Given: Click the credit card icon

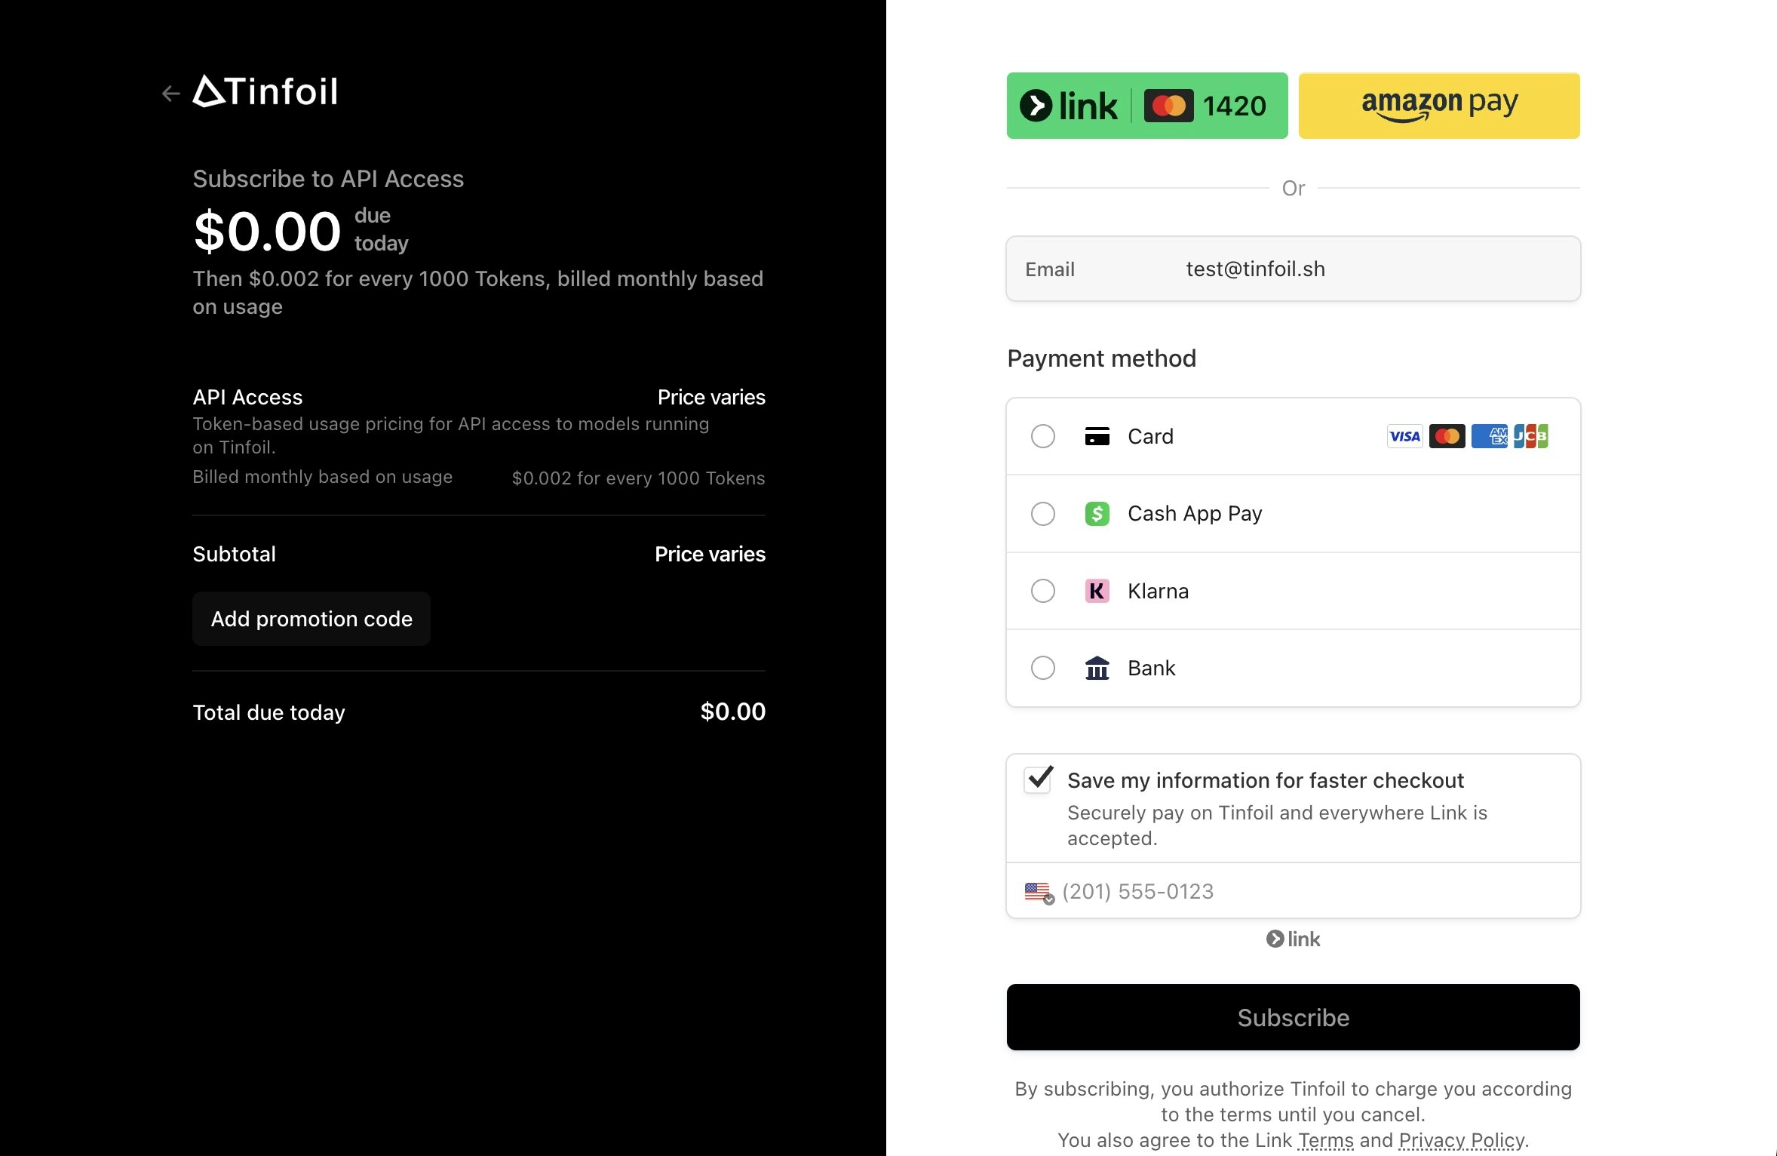Looking at the screenshot, I should click(x=1097, y=436).
